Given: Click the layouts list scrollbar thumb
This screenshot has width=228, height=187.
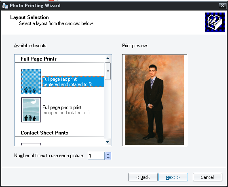Looking at the screenshot, I should click(108, 71).
